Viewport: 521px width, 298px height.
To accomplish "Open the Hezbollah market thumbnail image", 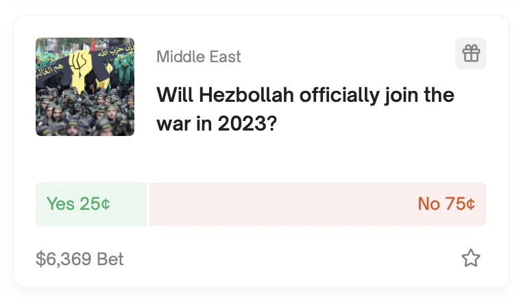I will [85, 87].
